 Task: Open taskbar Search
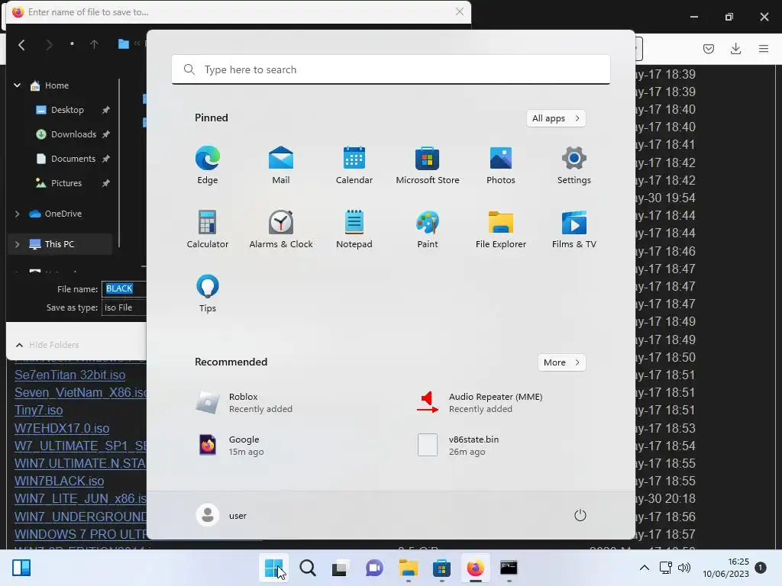pos(308,568)
